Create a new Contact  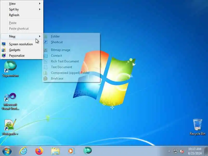click(x=72, y=56)
